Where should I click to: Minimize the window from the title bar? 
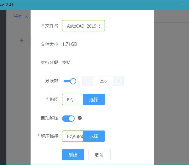click(185, 5)
